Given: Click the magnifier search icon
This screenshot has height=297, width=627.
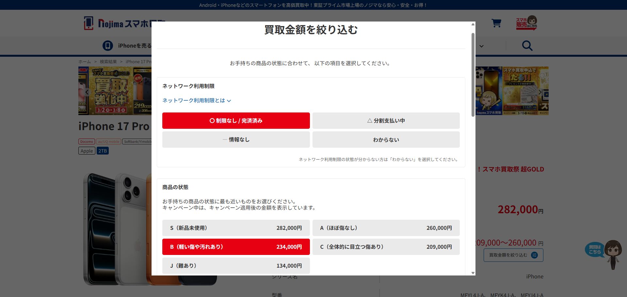Looking at the screenshot, I should click(x=527, y=46).
